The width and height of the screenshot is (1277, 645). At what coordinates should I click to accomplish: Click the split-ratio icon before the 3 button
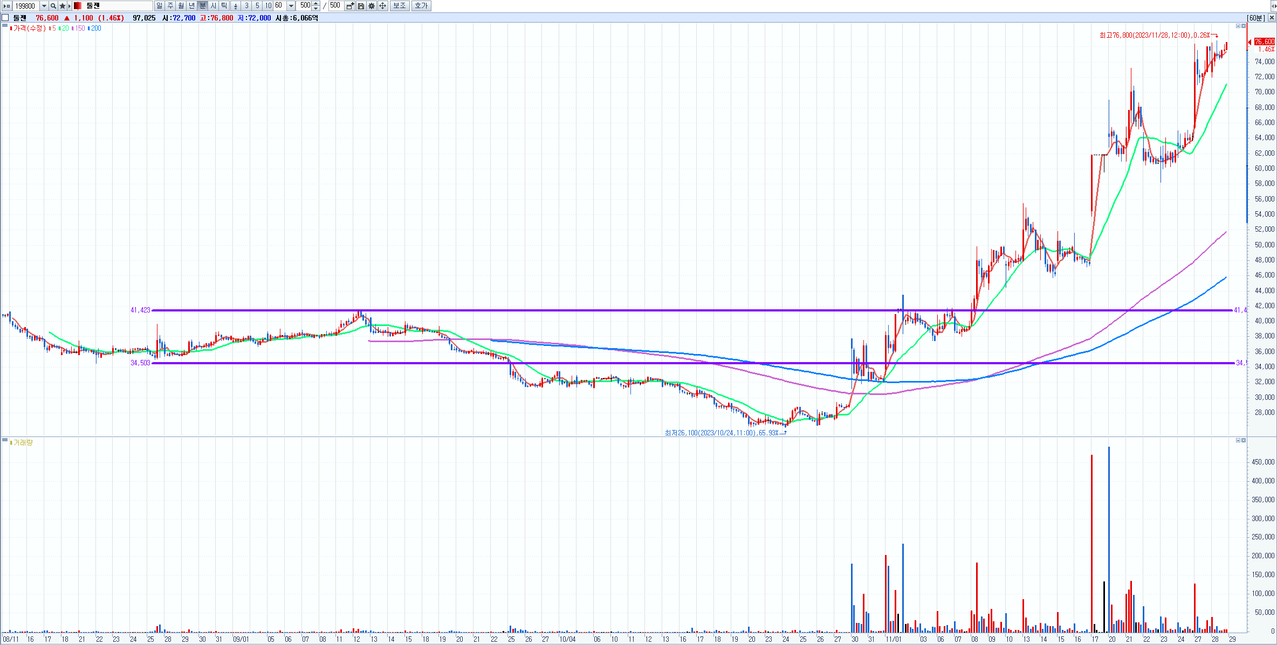click(236, 6)
